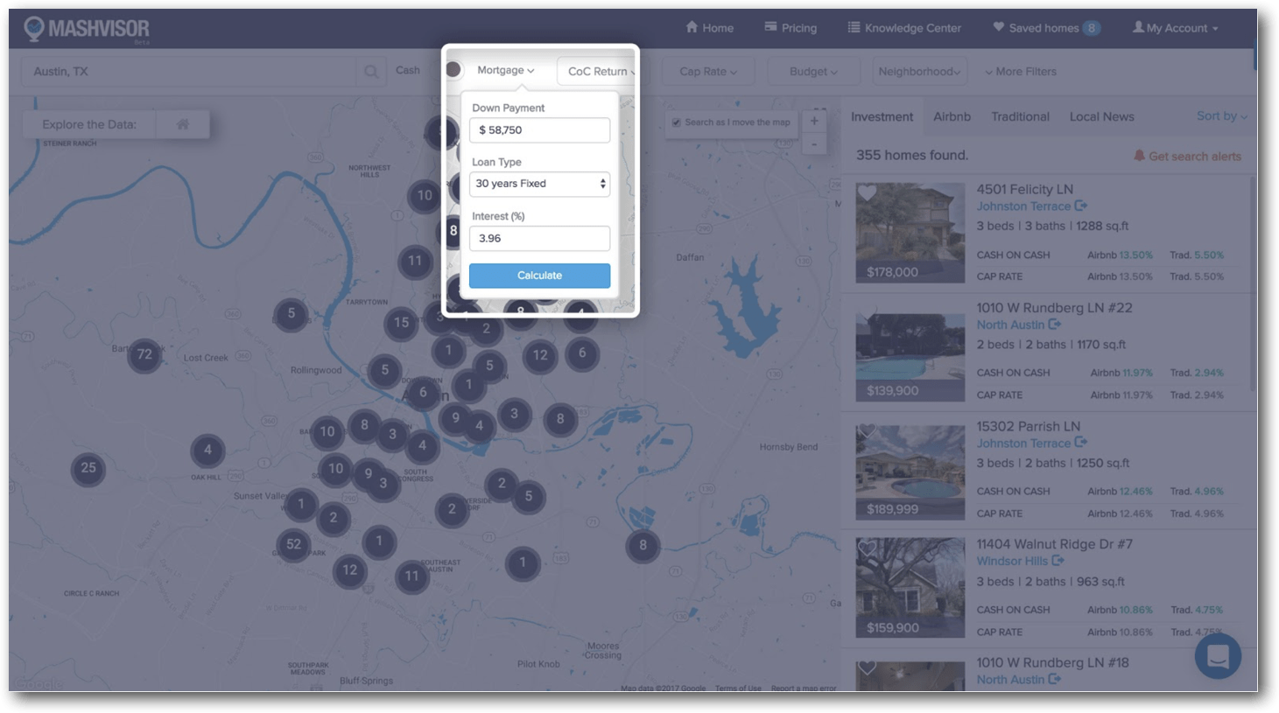Open the Pricing page

[791, 28]
